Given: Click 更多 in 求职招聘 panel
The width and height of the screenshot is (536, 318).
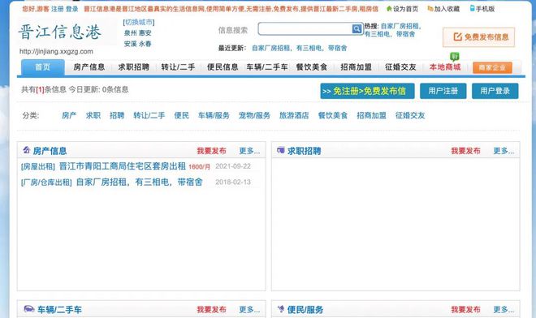Looking at the screenshot, I should click(504, 151).
